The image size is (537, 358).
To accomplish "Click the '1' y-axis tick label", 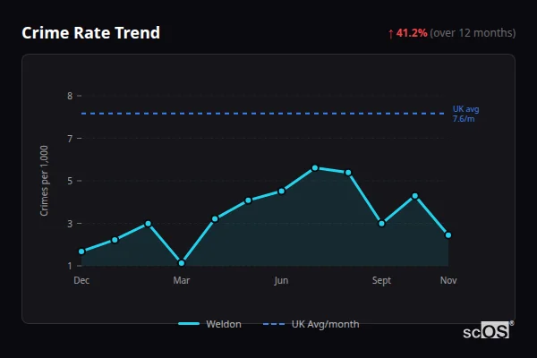I will (70, 266).
